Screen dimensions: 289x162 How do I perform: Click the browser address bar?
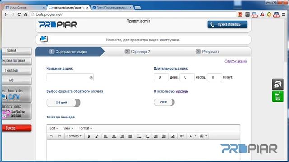pos(133,14)
